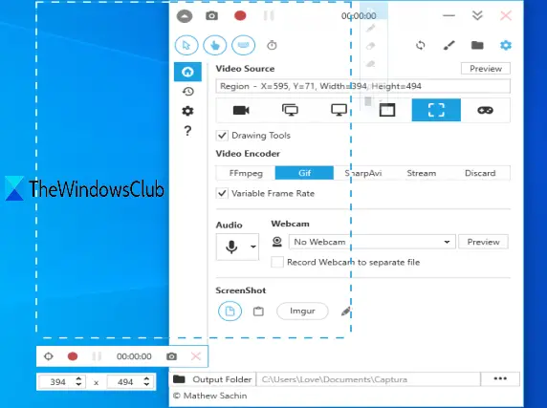
Task: Toggle Imgur screenshot upload option
Action: [302, 311]
